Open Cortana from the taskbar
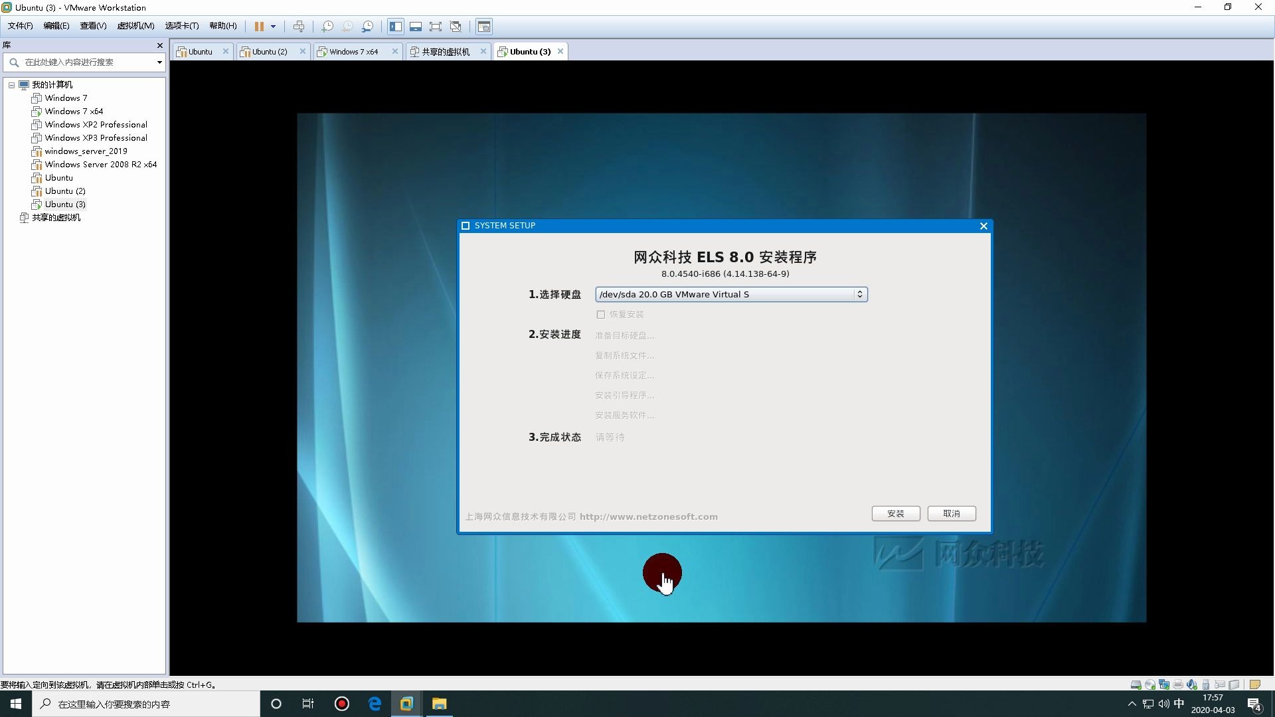The height and width of the screenshot is (717, 1275). click(x=276, y=704)
